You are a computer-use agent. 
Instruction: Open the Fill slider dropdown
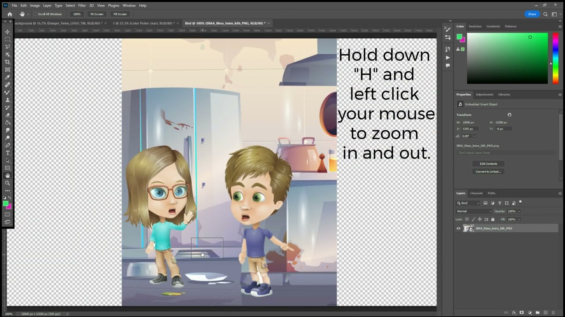coord(519,219)
